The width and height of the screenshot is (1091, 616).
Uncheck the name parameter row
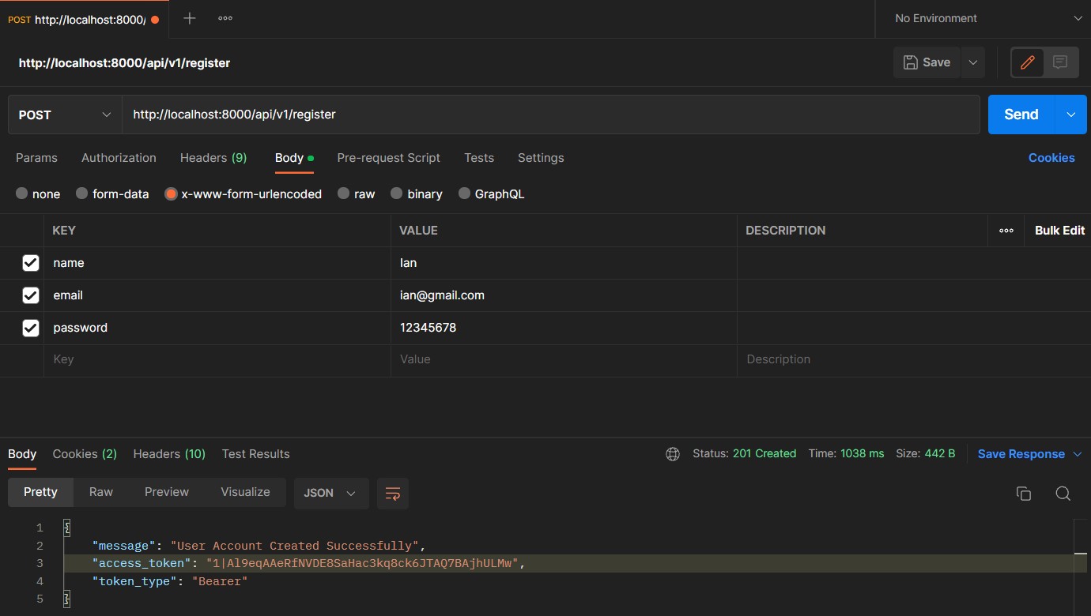coord(30,262)
